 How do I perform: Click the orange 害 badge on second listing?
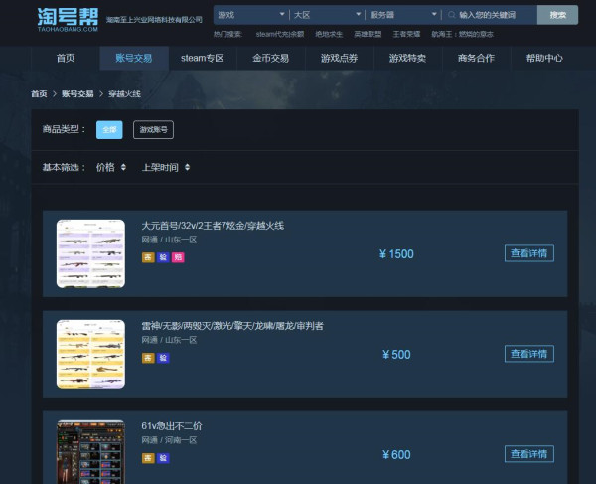tap(148, 358)
